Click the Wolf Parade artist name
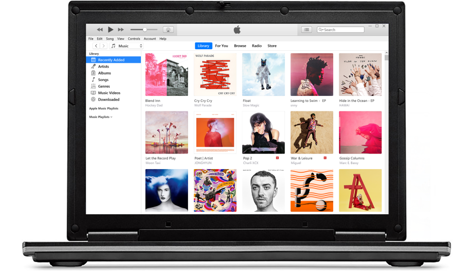 click(203, 105)
